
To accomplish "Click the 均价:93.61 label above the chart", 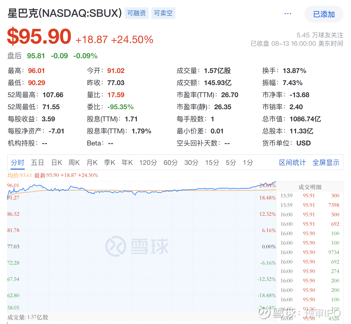I will pos(20,175).
